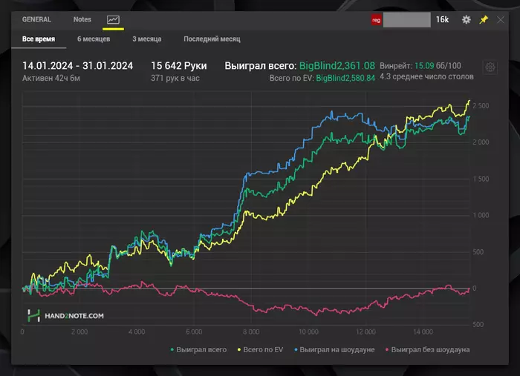Click the 16k hands counter
This screenshot has height=376, width=520.
(442, 20)
